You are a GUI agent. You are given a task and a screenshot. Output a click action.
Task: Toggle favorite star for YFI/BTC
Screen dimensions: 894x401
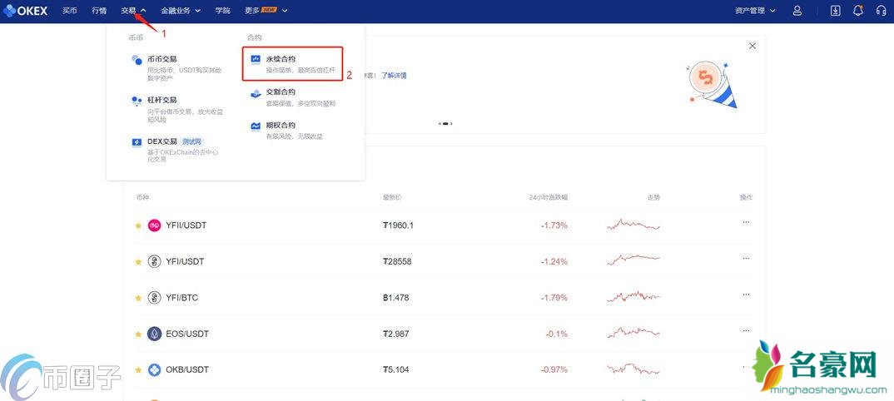(138, 298)
